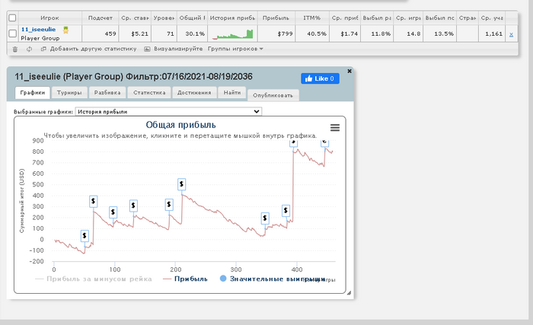Sort by the ITM% column header
Screen dimensions: 533x325
coord(312,18)
